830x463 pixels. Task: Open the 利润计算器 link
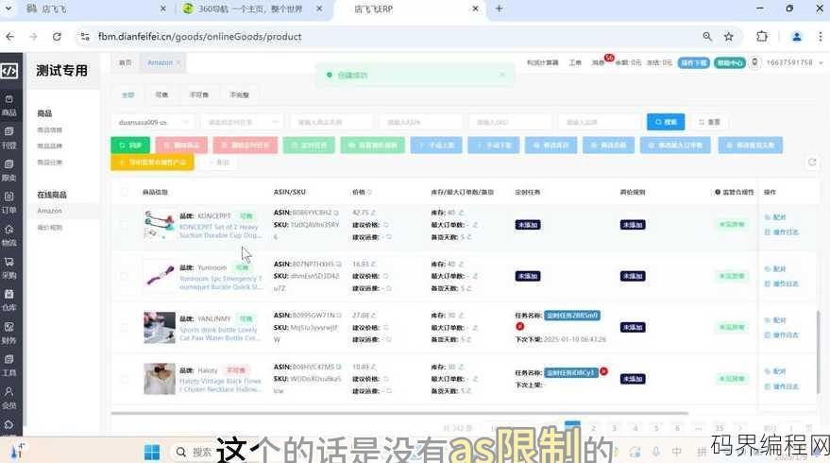(543, 62)
